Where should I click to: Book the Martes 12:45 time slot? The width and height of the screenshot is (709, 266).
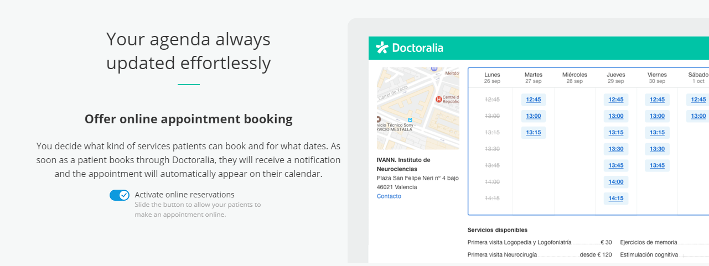[534, 100]
